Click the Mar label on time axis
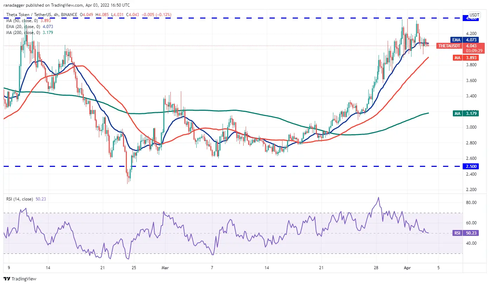This screenshot has height=285, width=490. (164, 268)
